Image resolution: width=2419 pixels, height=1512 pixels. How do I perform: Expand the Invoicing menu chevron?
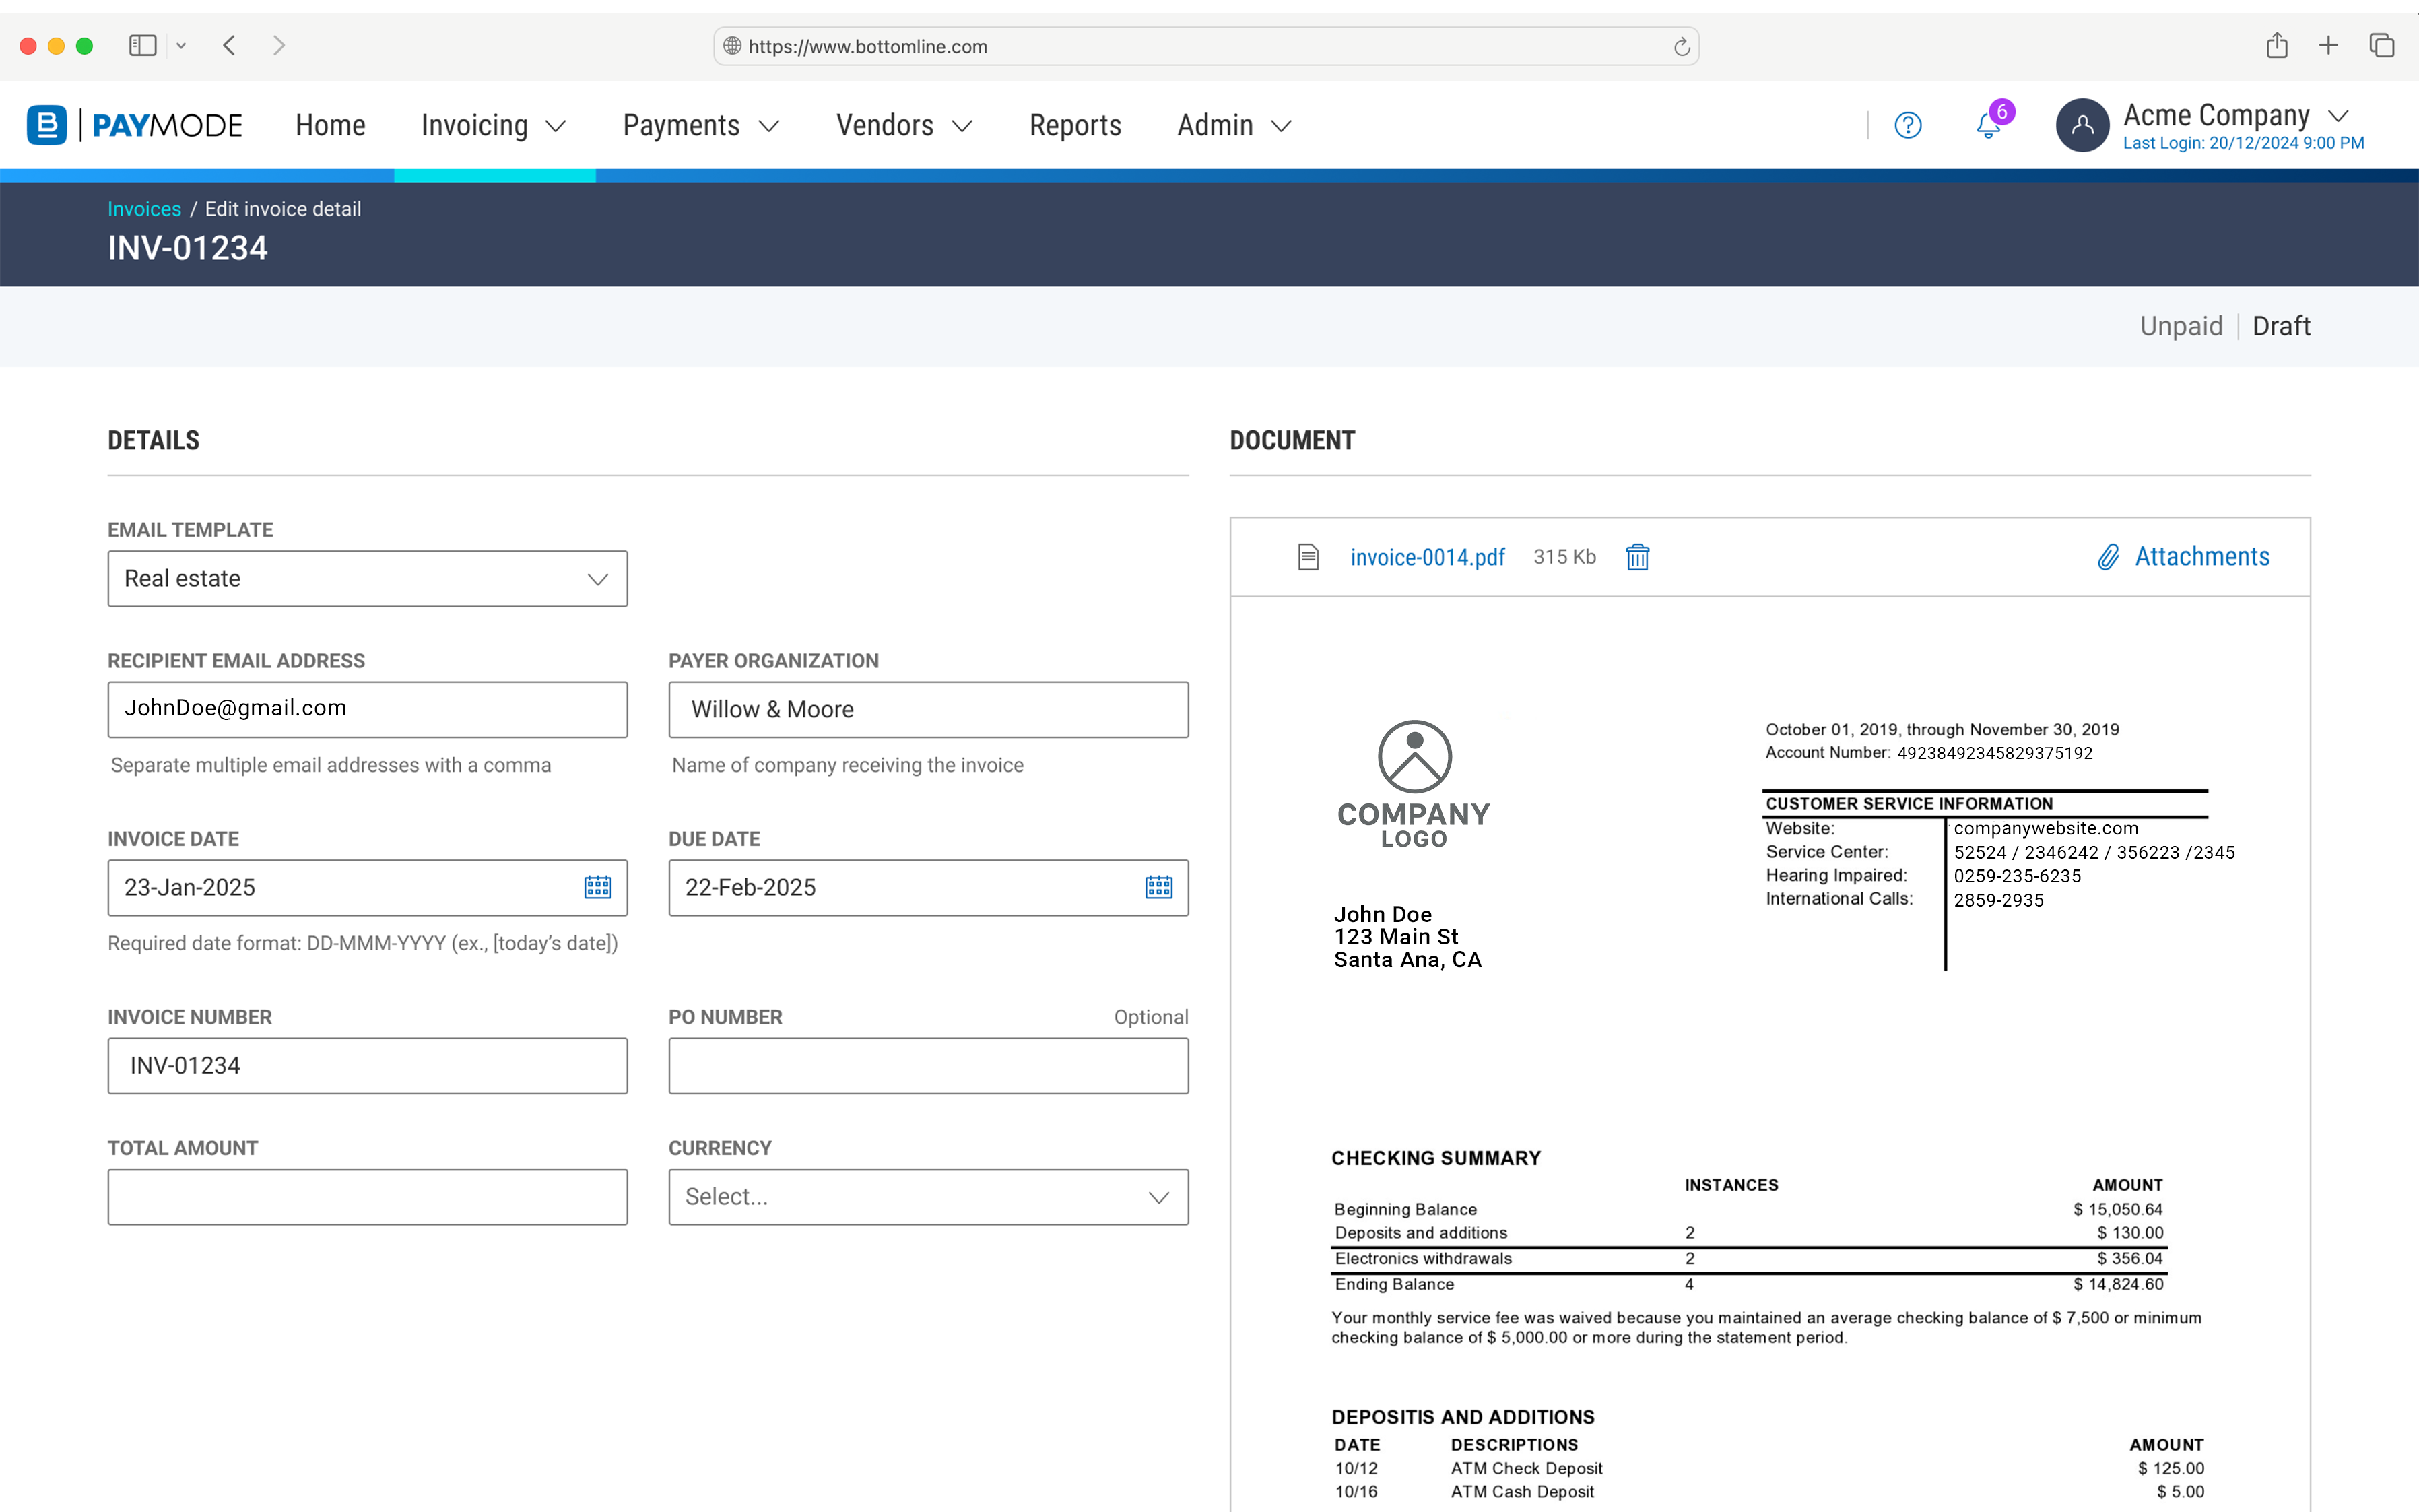point(556,126)
